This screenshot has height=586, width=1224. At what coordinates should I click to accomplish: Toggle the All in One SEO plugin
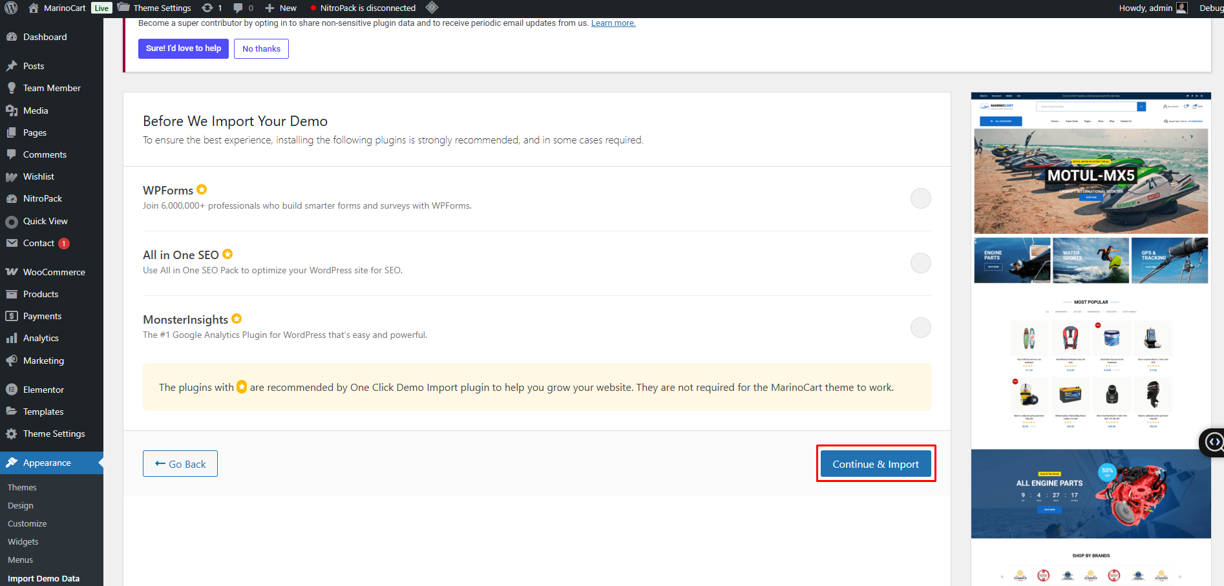point(920,263)
